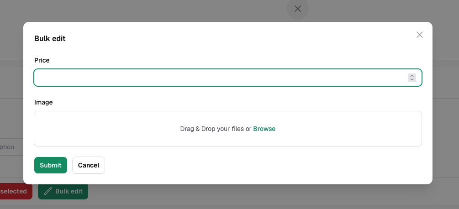The height and width of the screenshot is (209, 459).
Task: Click the "Image" field label
Action: pyautogui.click(x=44, y=102)
